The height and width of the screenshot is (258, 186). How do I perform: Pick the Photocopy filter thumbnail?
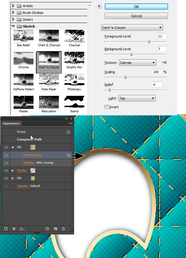pos(74,80)
